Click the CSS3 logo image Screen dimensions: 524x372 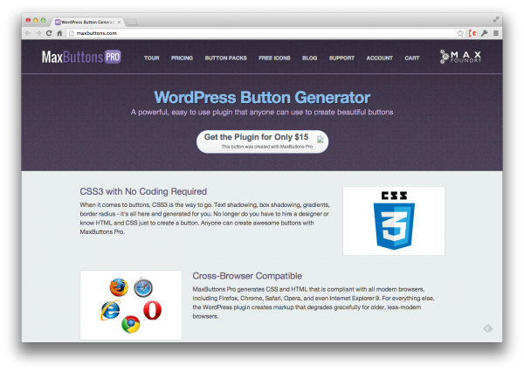point(394,221)
